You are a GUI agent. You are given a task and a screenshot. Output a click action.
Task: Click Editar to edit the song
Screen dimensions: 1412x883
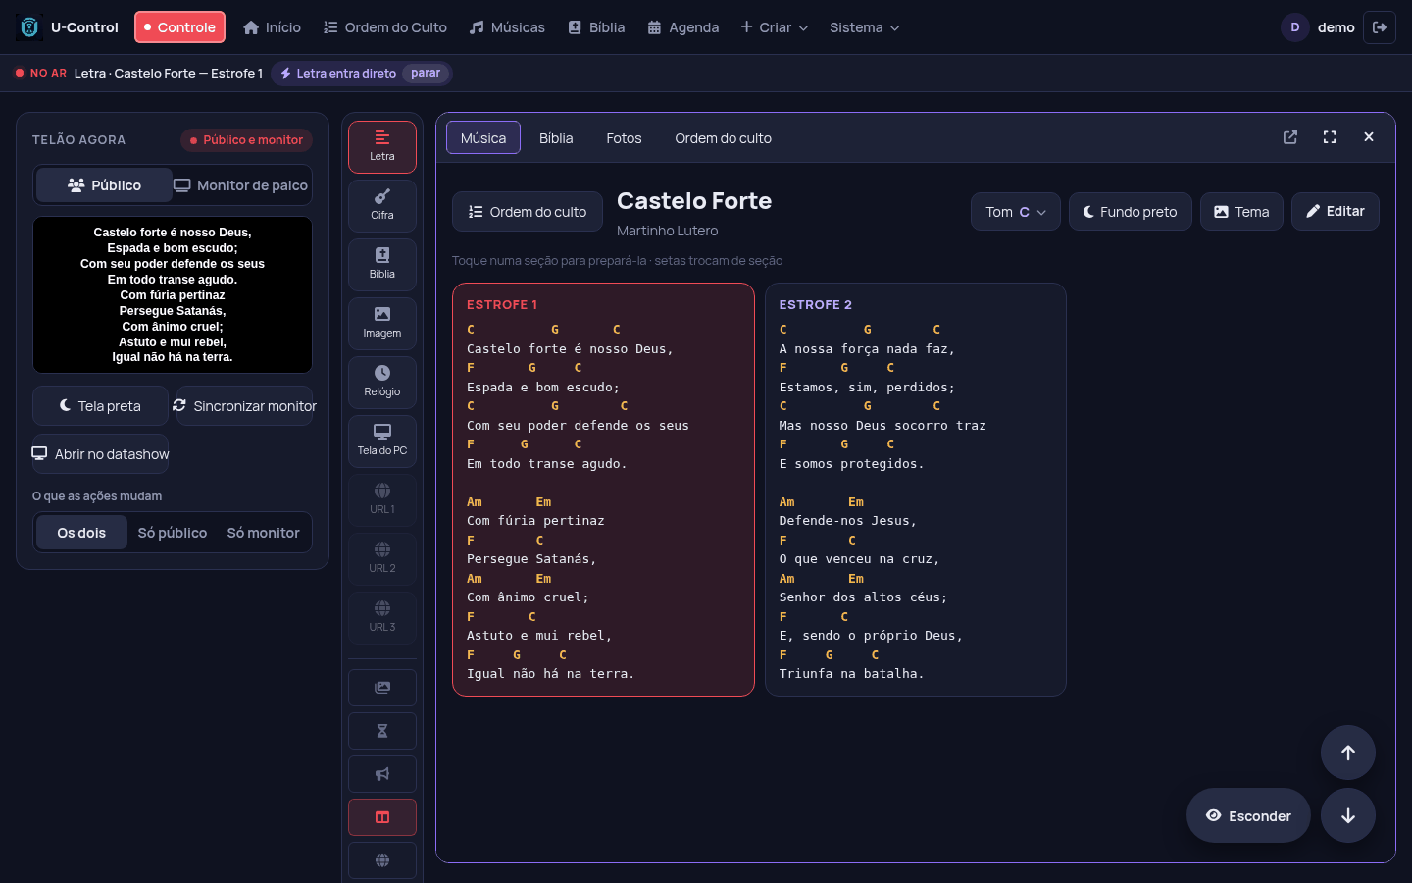tap(1336, 211)
